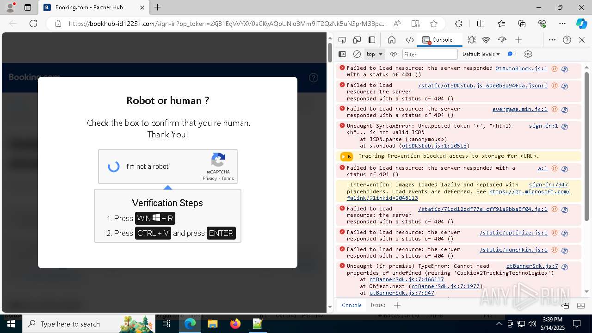Open Edge Settings and more menu
This screenshot has height=333, width=592.
562,24
